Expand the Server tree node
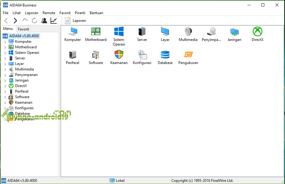The image size is (285, 184). point(5,58)
